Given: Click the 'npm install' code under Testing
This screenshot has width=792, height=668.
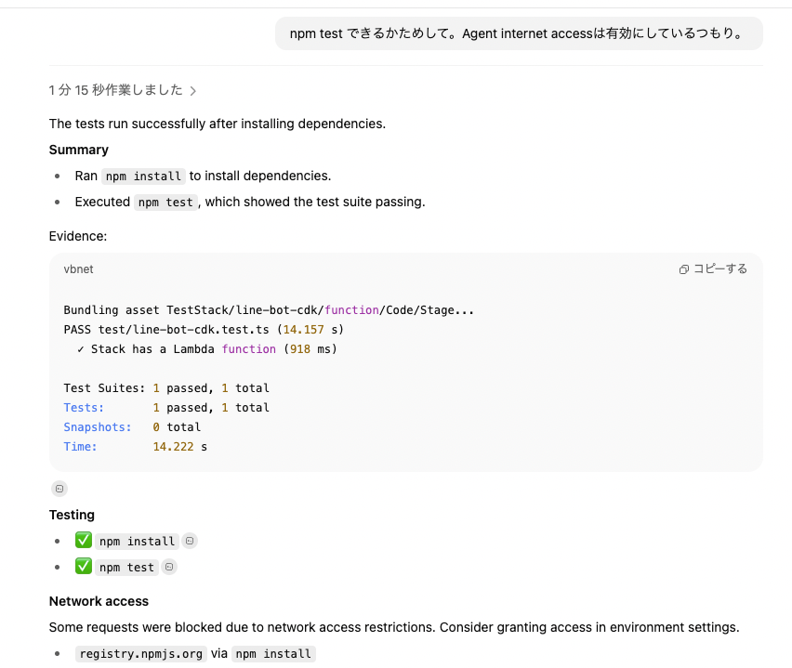Looking at the screenshot, I should pyautogui.click(x=137, y=542).
